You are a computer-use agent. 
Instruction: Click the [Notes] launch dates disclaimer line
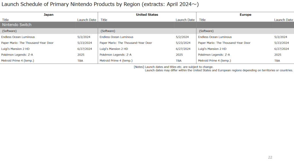pos(174,67)
